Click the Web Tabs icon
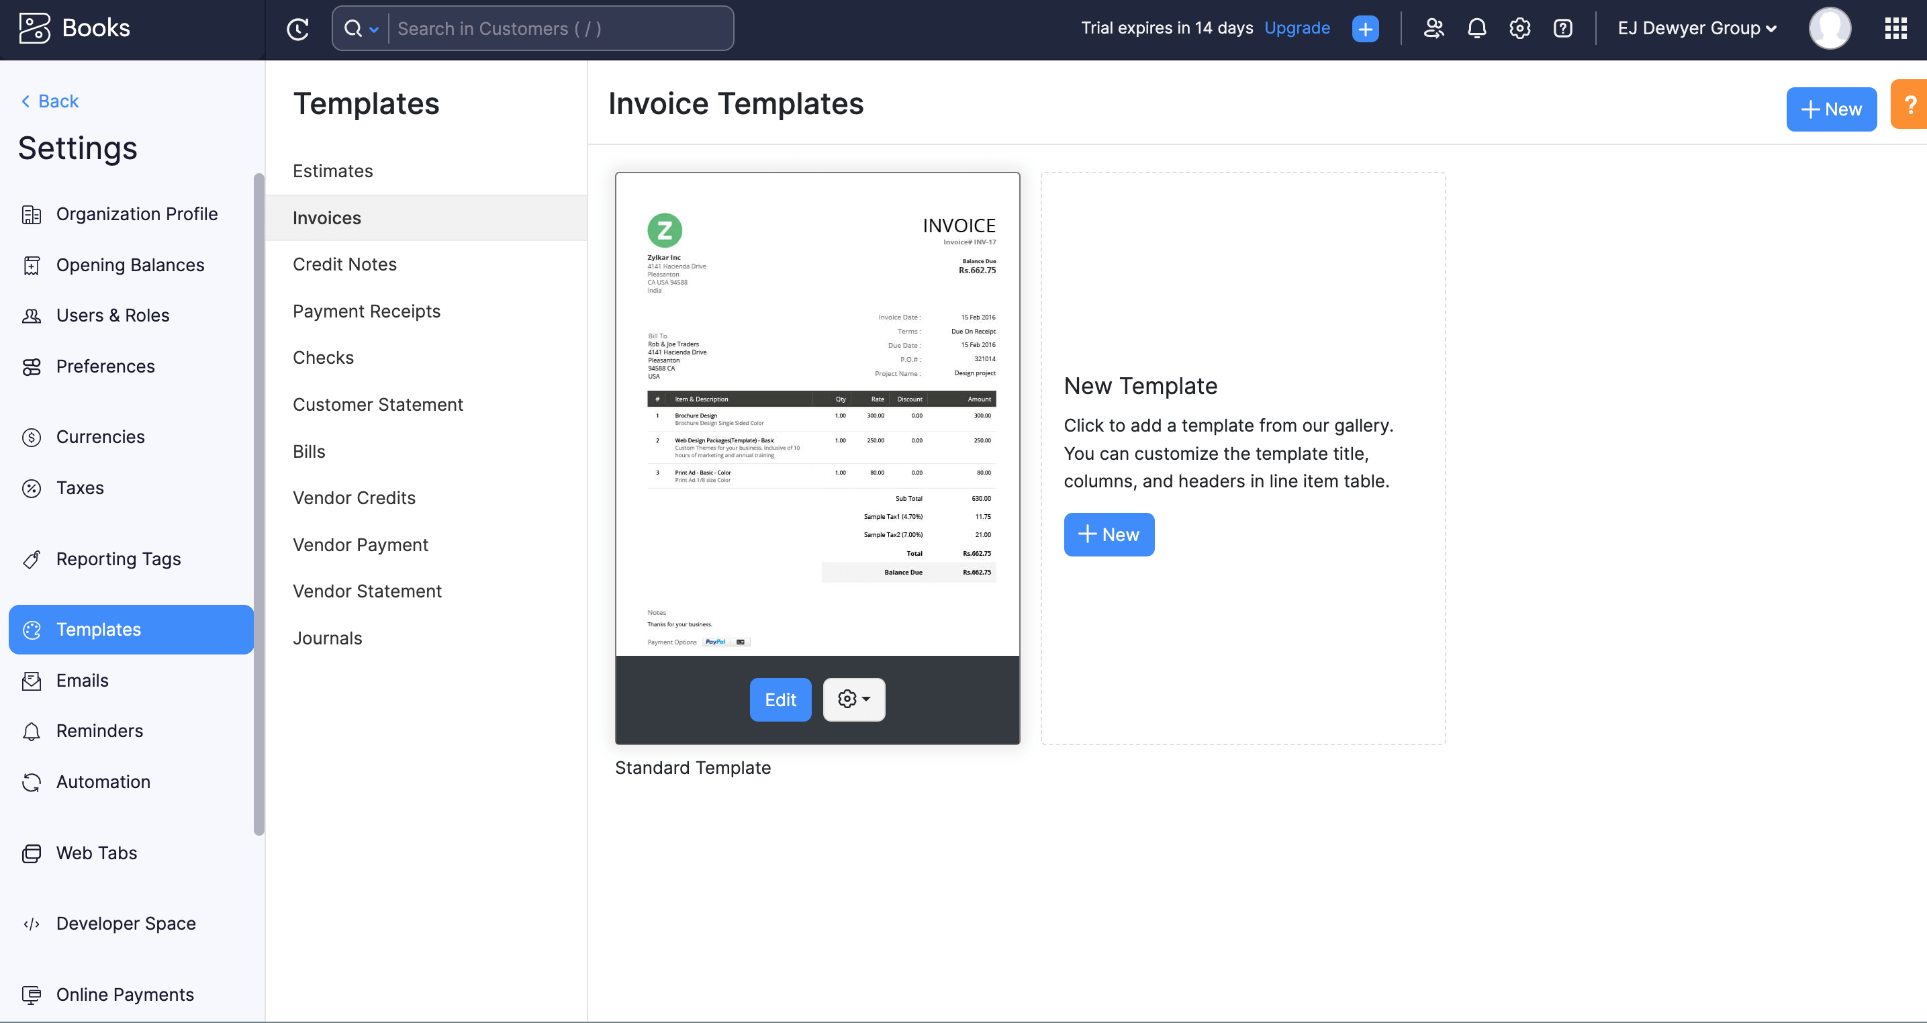This screenshot has width=1927, height=1023. [x=32, y=853]
